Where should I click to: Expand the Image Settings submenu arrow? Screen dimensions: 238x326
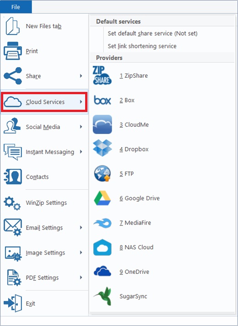81,252
